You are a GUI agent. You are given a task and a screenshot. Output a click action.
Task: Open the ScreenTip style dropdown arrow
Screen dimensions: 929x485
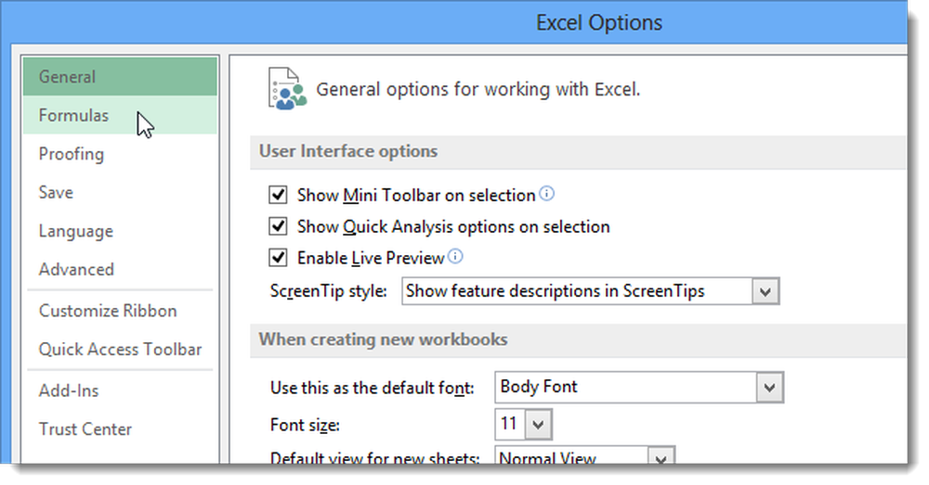[x=765, y=291]
